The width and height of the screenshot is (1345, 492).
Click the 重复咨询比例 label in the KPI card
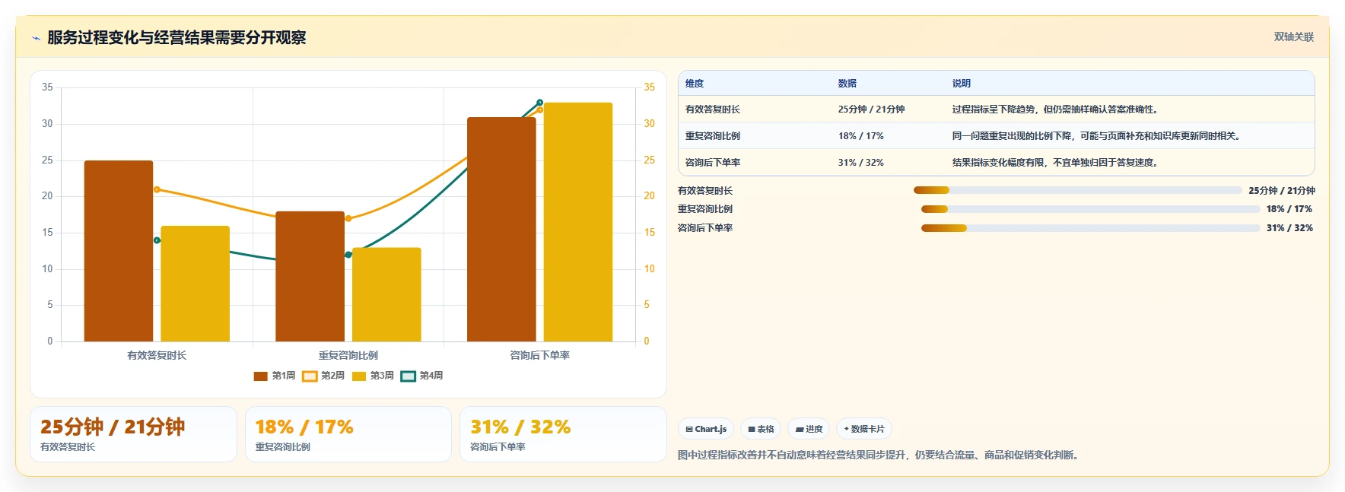(x=283, y=447)
